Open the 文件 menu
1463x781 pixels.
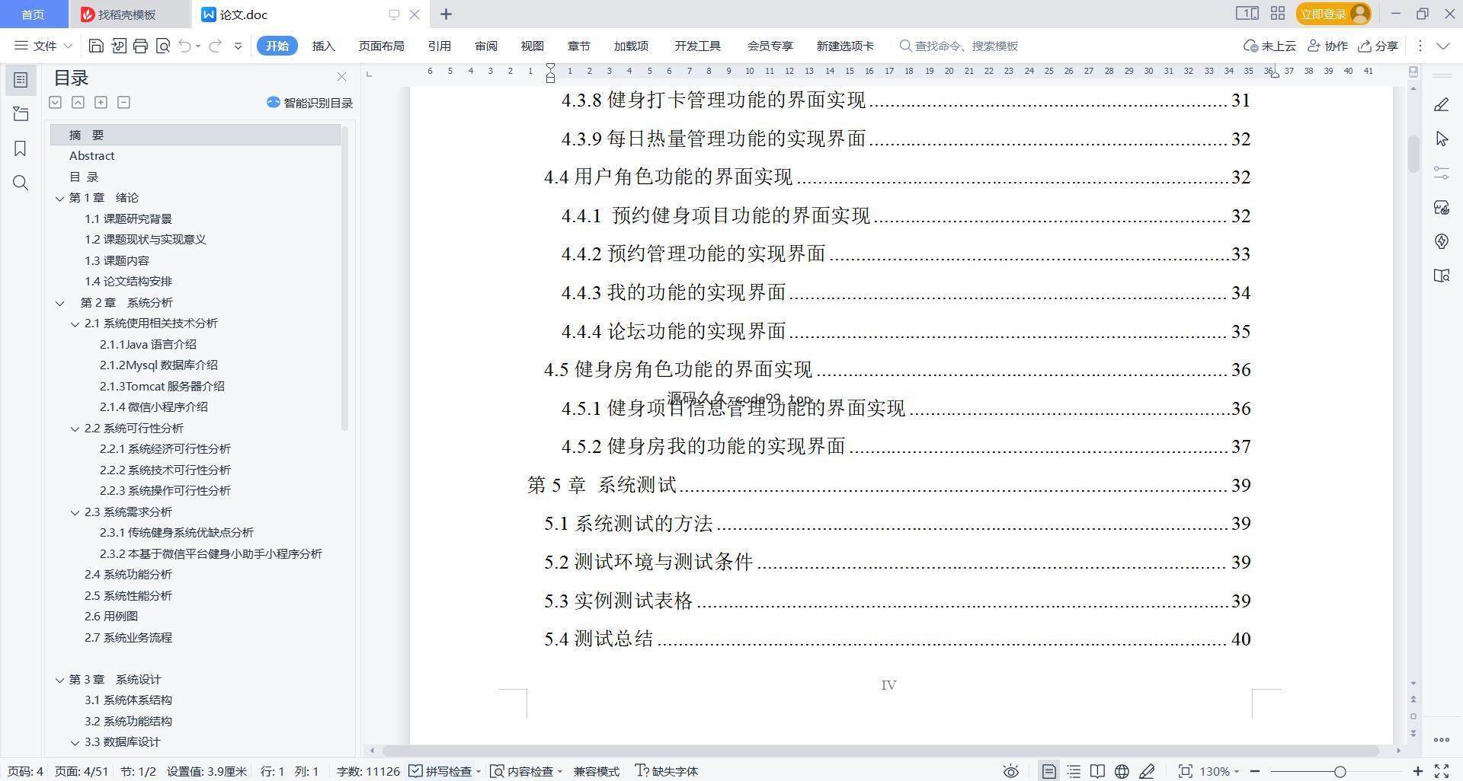43,46
